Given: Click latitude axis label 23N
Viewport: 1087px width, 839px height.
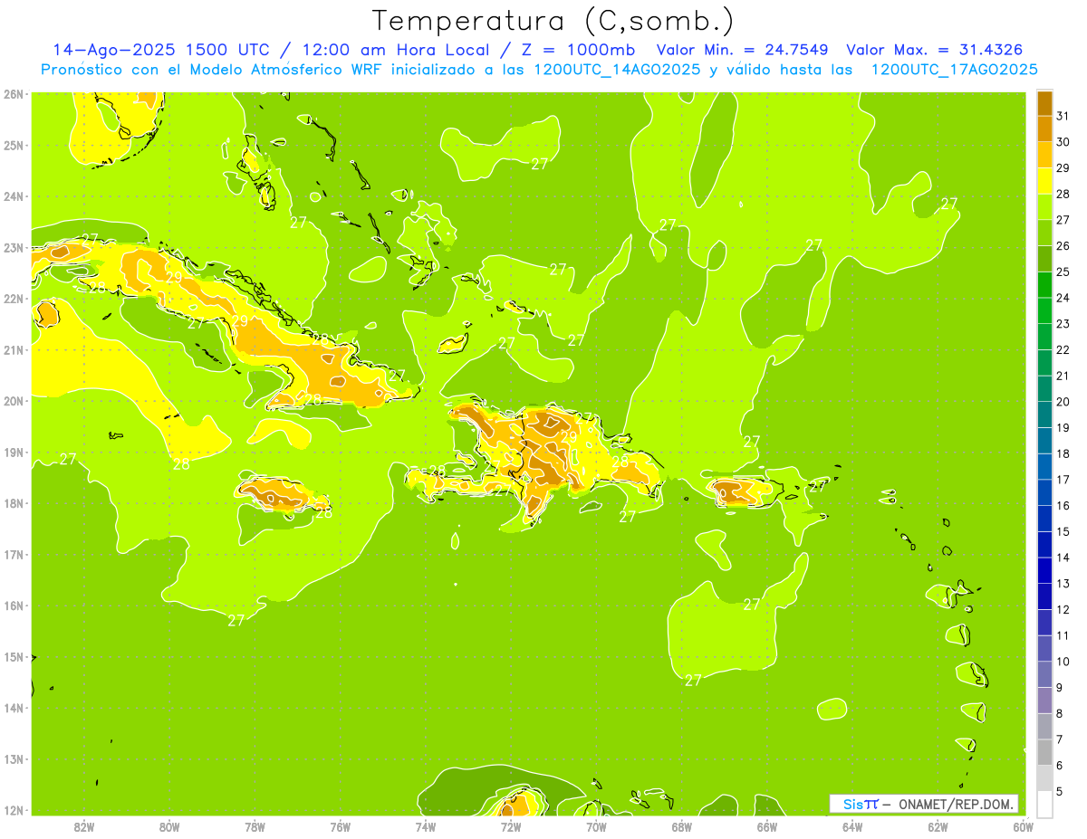Looking at the screenshot, I should pos(13,247).
